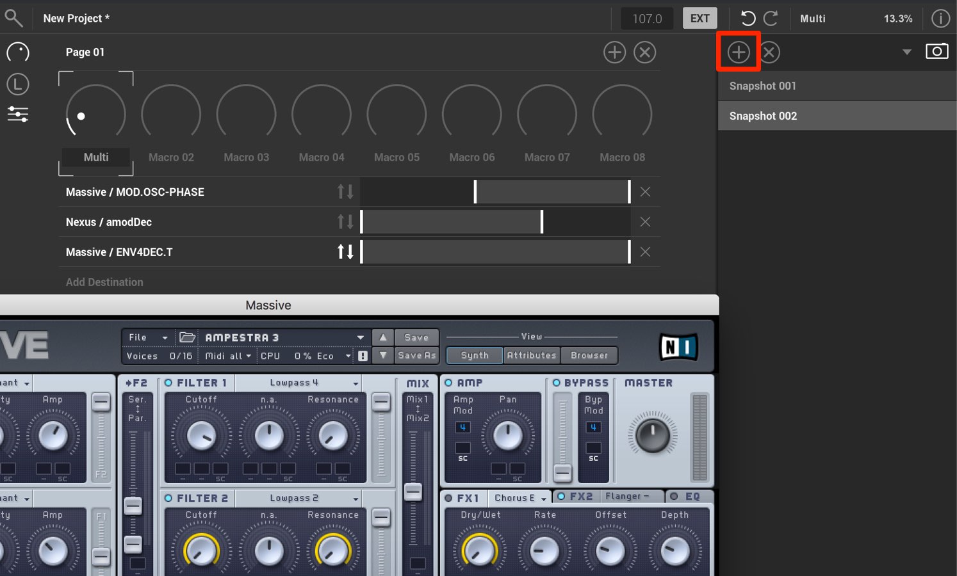Click the Save As button

[416, 355]
